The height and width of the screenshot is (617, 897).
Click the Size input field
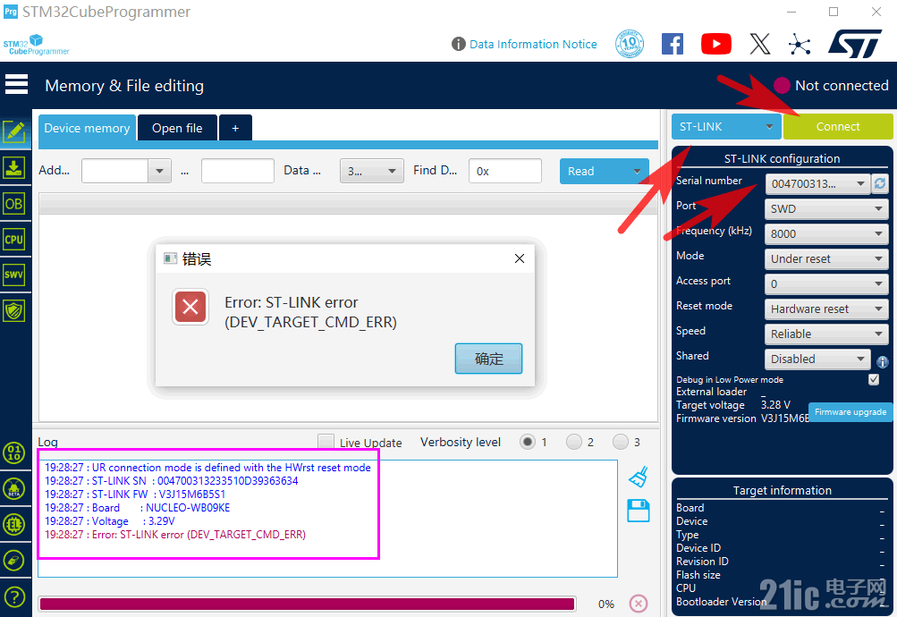[237, 171]
